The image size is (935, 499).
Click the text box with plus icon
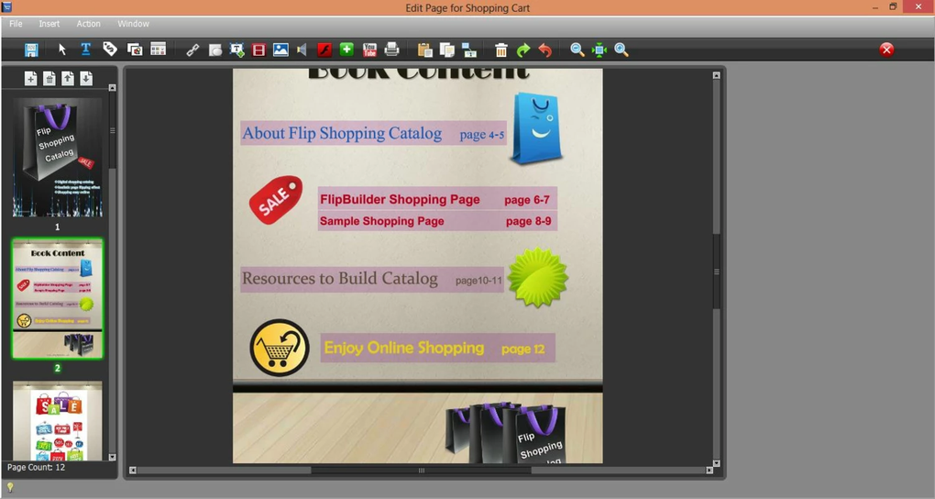coord(236,50)
